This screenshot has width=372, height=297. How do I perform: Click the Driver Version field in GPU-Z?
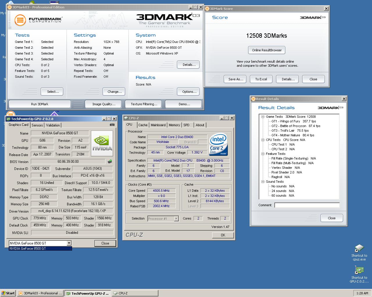click(x=72, y=211)
